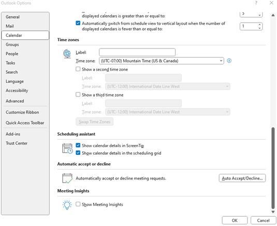
Task: Open the Tasks options category
Action: tap(25, 63)
